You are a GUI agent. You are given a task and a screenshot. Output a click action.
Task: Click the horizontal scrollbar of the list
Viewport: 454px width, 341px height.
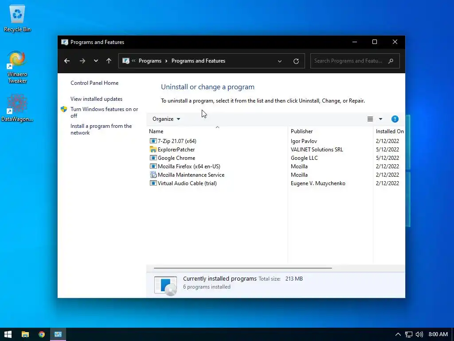pos(243,268)
